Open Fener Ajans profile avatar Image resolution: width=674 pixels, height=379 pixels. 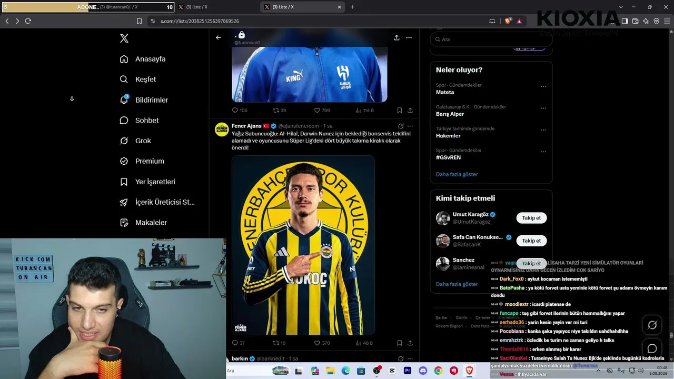tap(222, 129)
